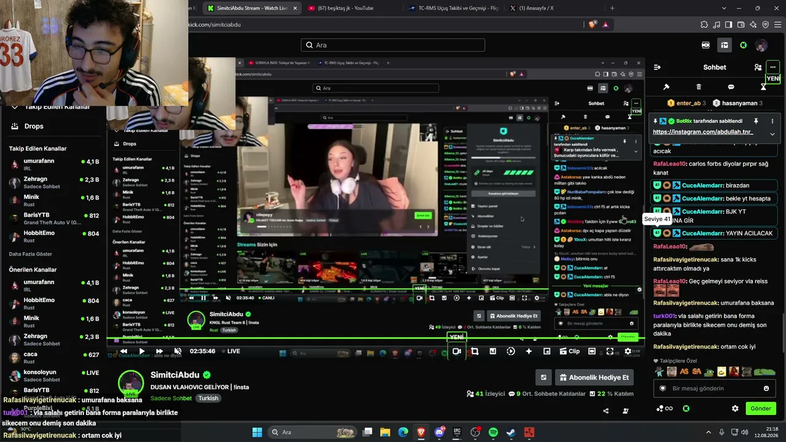Open the chat user list icon
Viewport: 786px width, 442px height.
[758, 67]
